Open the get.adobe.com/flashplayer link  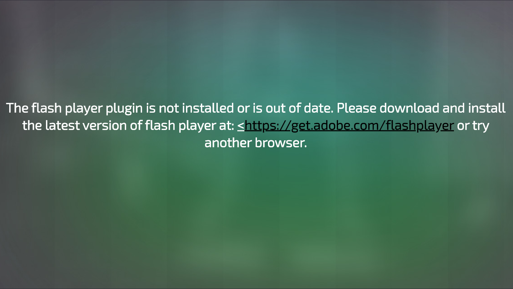(x=349, y=126)
